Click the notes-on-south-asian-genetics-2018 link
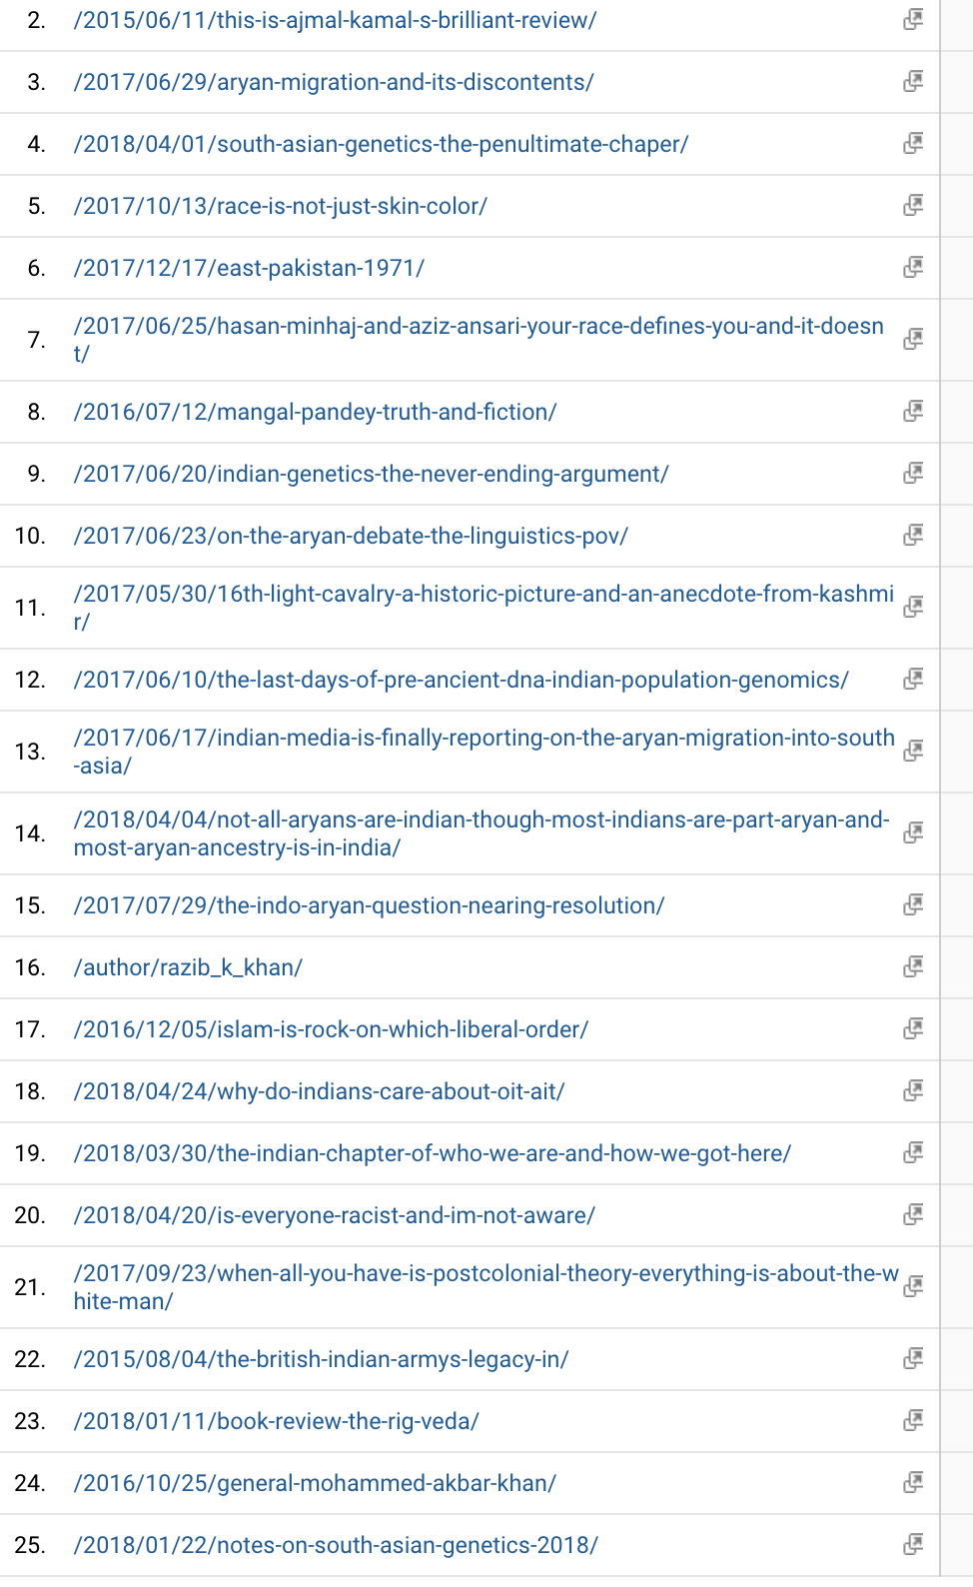 pyautogui.click(x=336, y=1545)
